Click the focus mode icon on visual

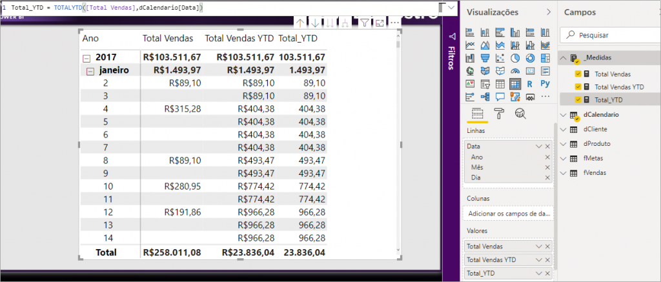click(380, 23)
